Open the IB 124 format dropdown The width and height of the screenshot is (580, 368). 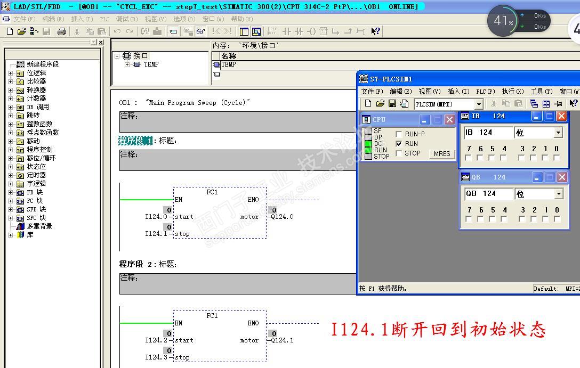[x=558, y=132]
